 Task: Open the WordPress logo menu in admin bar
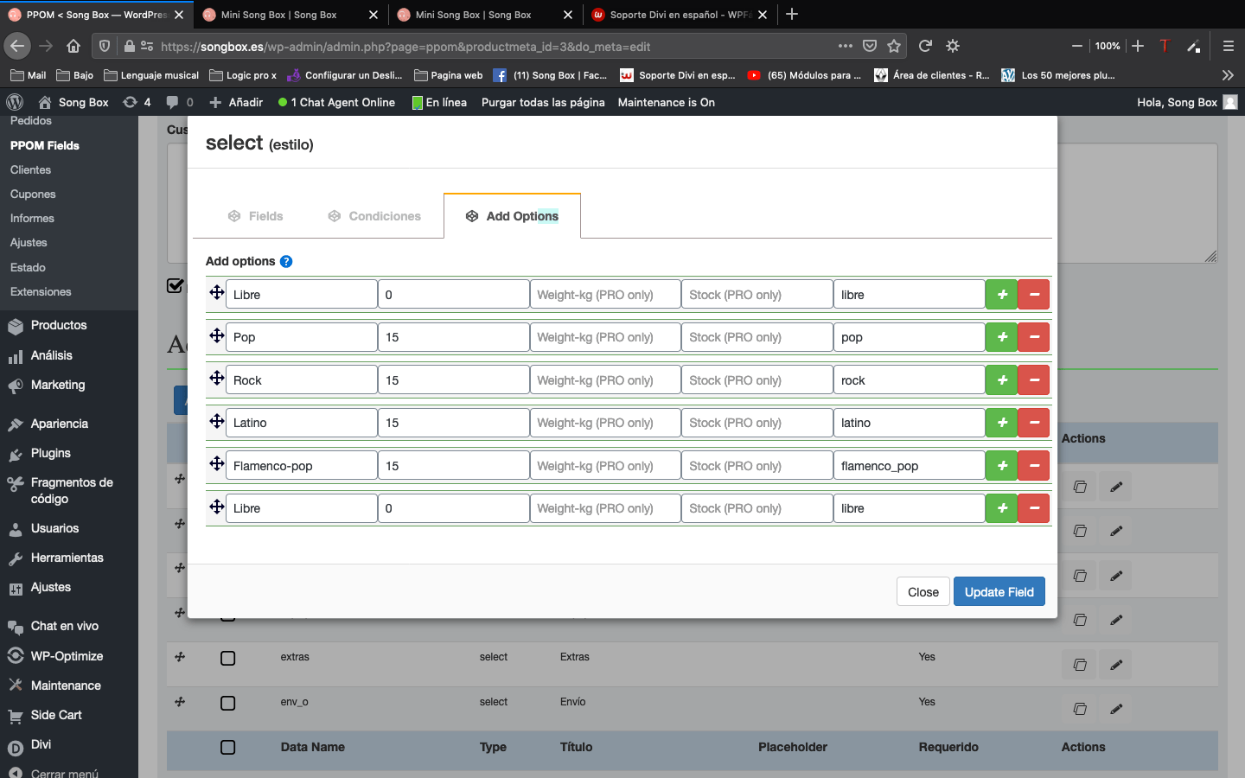pyautogui.click(x=15, y=102)
